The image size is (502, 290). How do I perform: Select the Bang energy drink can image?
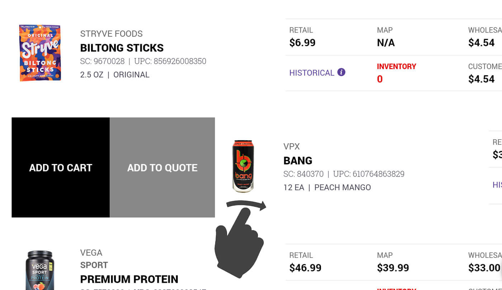(243, 166)
